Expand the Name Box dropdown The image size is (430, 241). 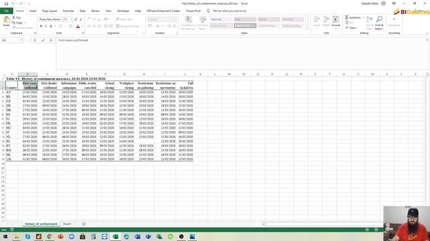pyautogui.click(x=21, y=40)
